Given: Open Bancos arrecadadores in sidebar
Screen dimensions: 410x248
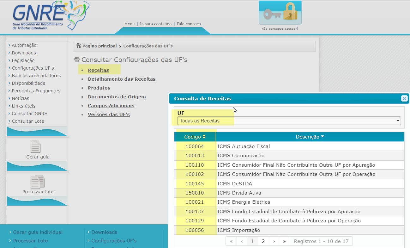Looking at the screenshot, I should click(x=36, y=76).
